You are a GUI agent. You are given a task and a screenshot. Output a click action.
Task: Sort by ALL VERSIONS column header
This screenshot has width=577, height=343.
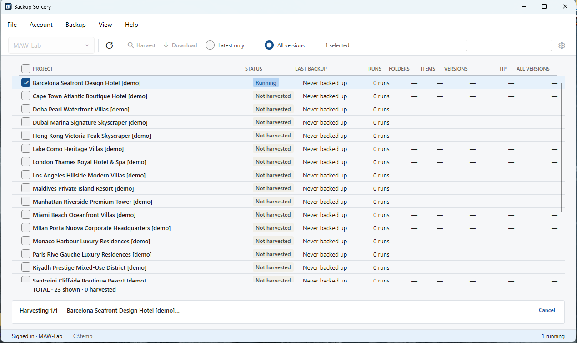pos(533,69)
